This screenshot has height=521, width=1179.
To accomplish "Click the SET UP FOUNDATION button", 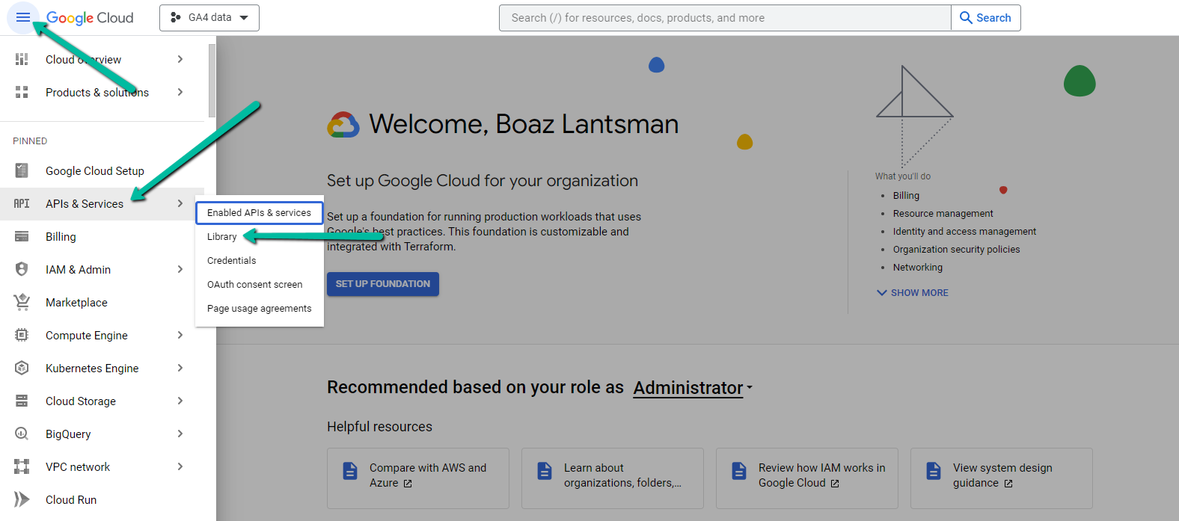I will pos(383,284).
